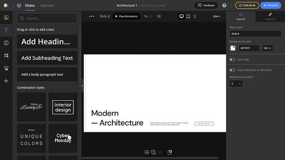Open the image library sidebar icon

coord(6,18)
